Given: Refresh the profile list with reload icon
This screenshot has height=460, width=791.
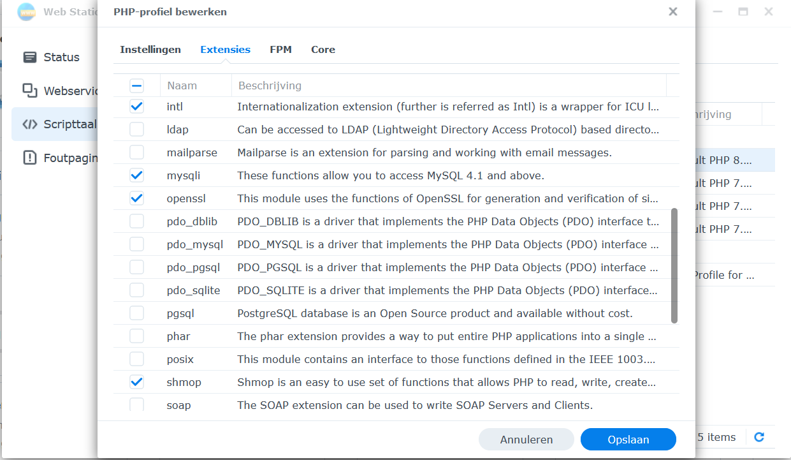Looking at the screenshot, I should 758,437.
